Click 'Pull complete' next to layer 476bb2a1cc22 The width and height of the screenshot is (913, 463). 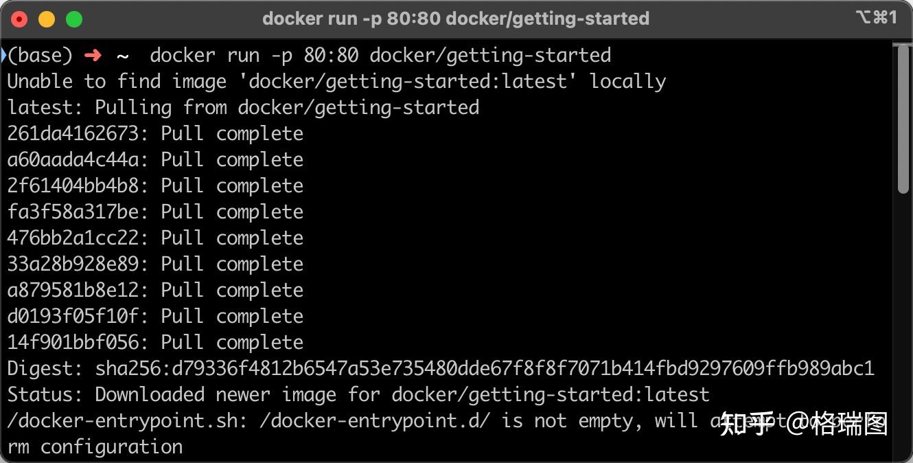232,238
